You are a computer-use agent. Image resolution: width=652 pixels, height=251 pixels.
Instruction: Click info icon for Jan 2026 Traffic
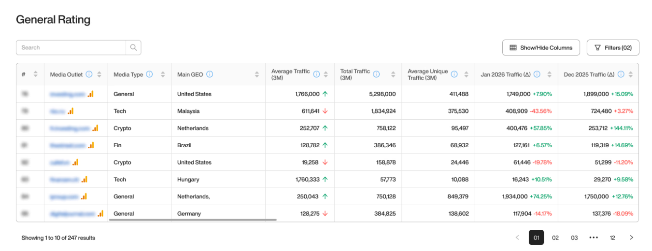537,74
